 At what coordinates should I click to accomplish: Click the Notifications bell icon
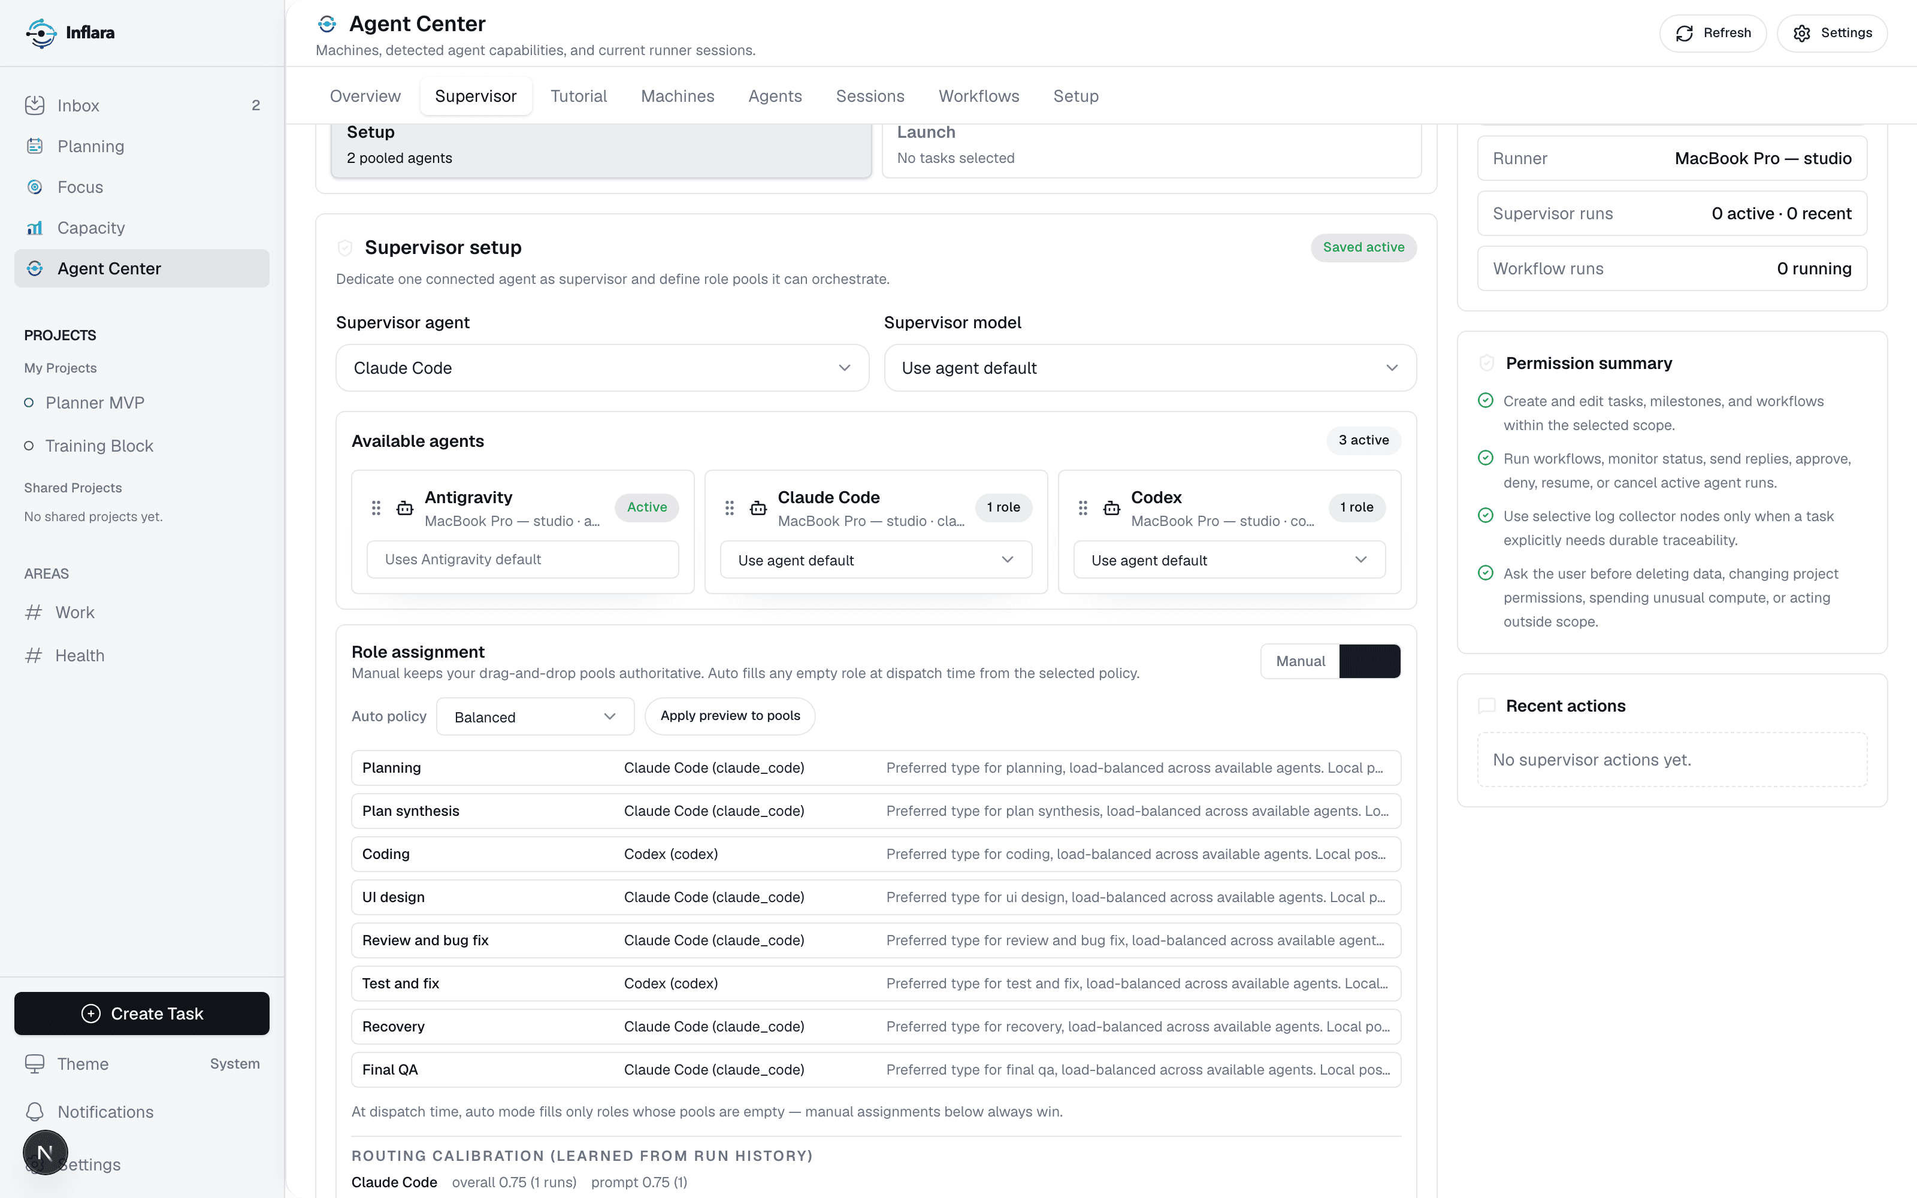(x=35, y=1112)
